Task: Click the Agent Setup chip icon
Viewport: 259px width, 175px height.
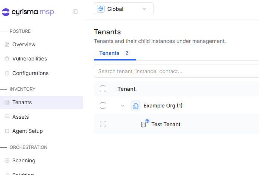Action: click(x=7, y=131)
